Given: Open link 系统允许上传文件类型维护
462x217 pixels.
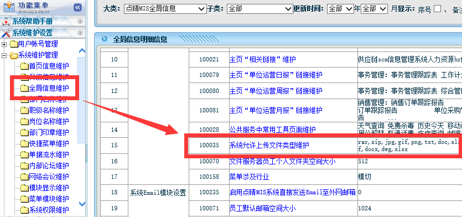Looking at the screenshot, I should (269, 145).
